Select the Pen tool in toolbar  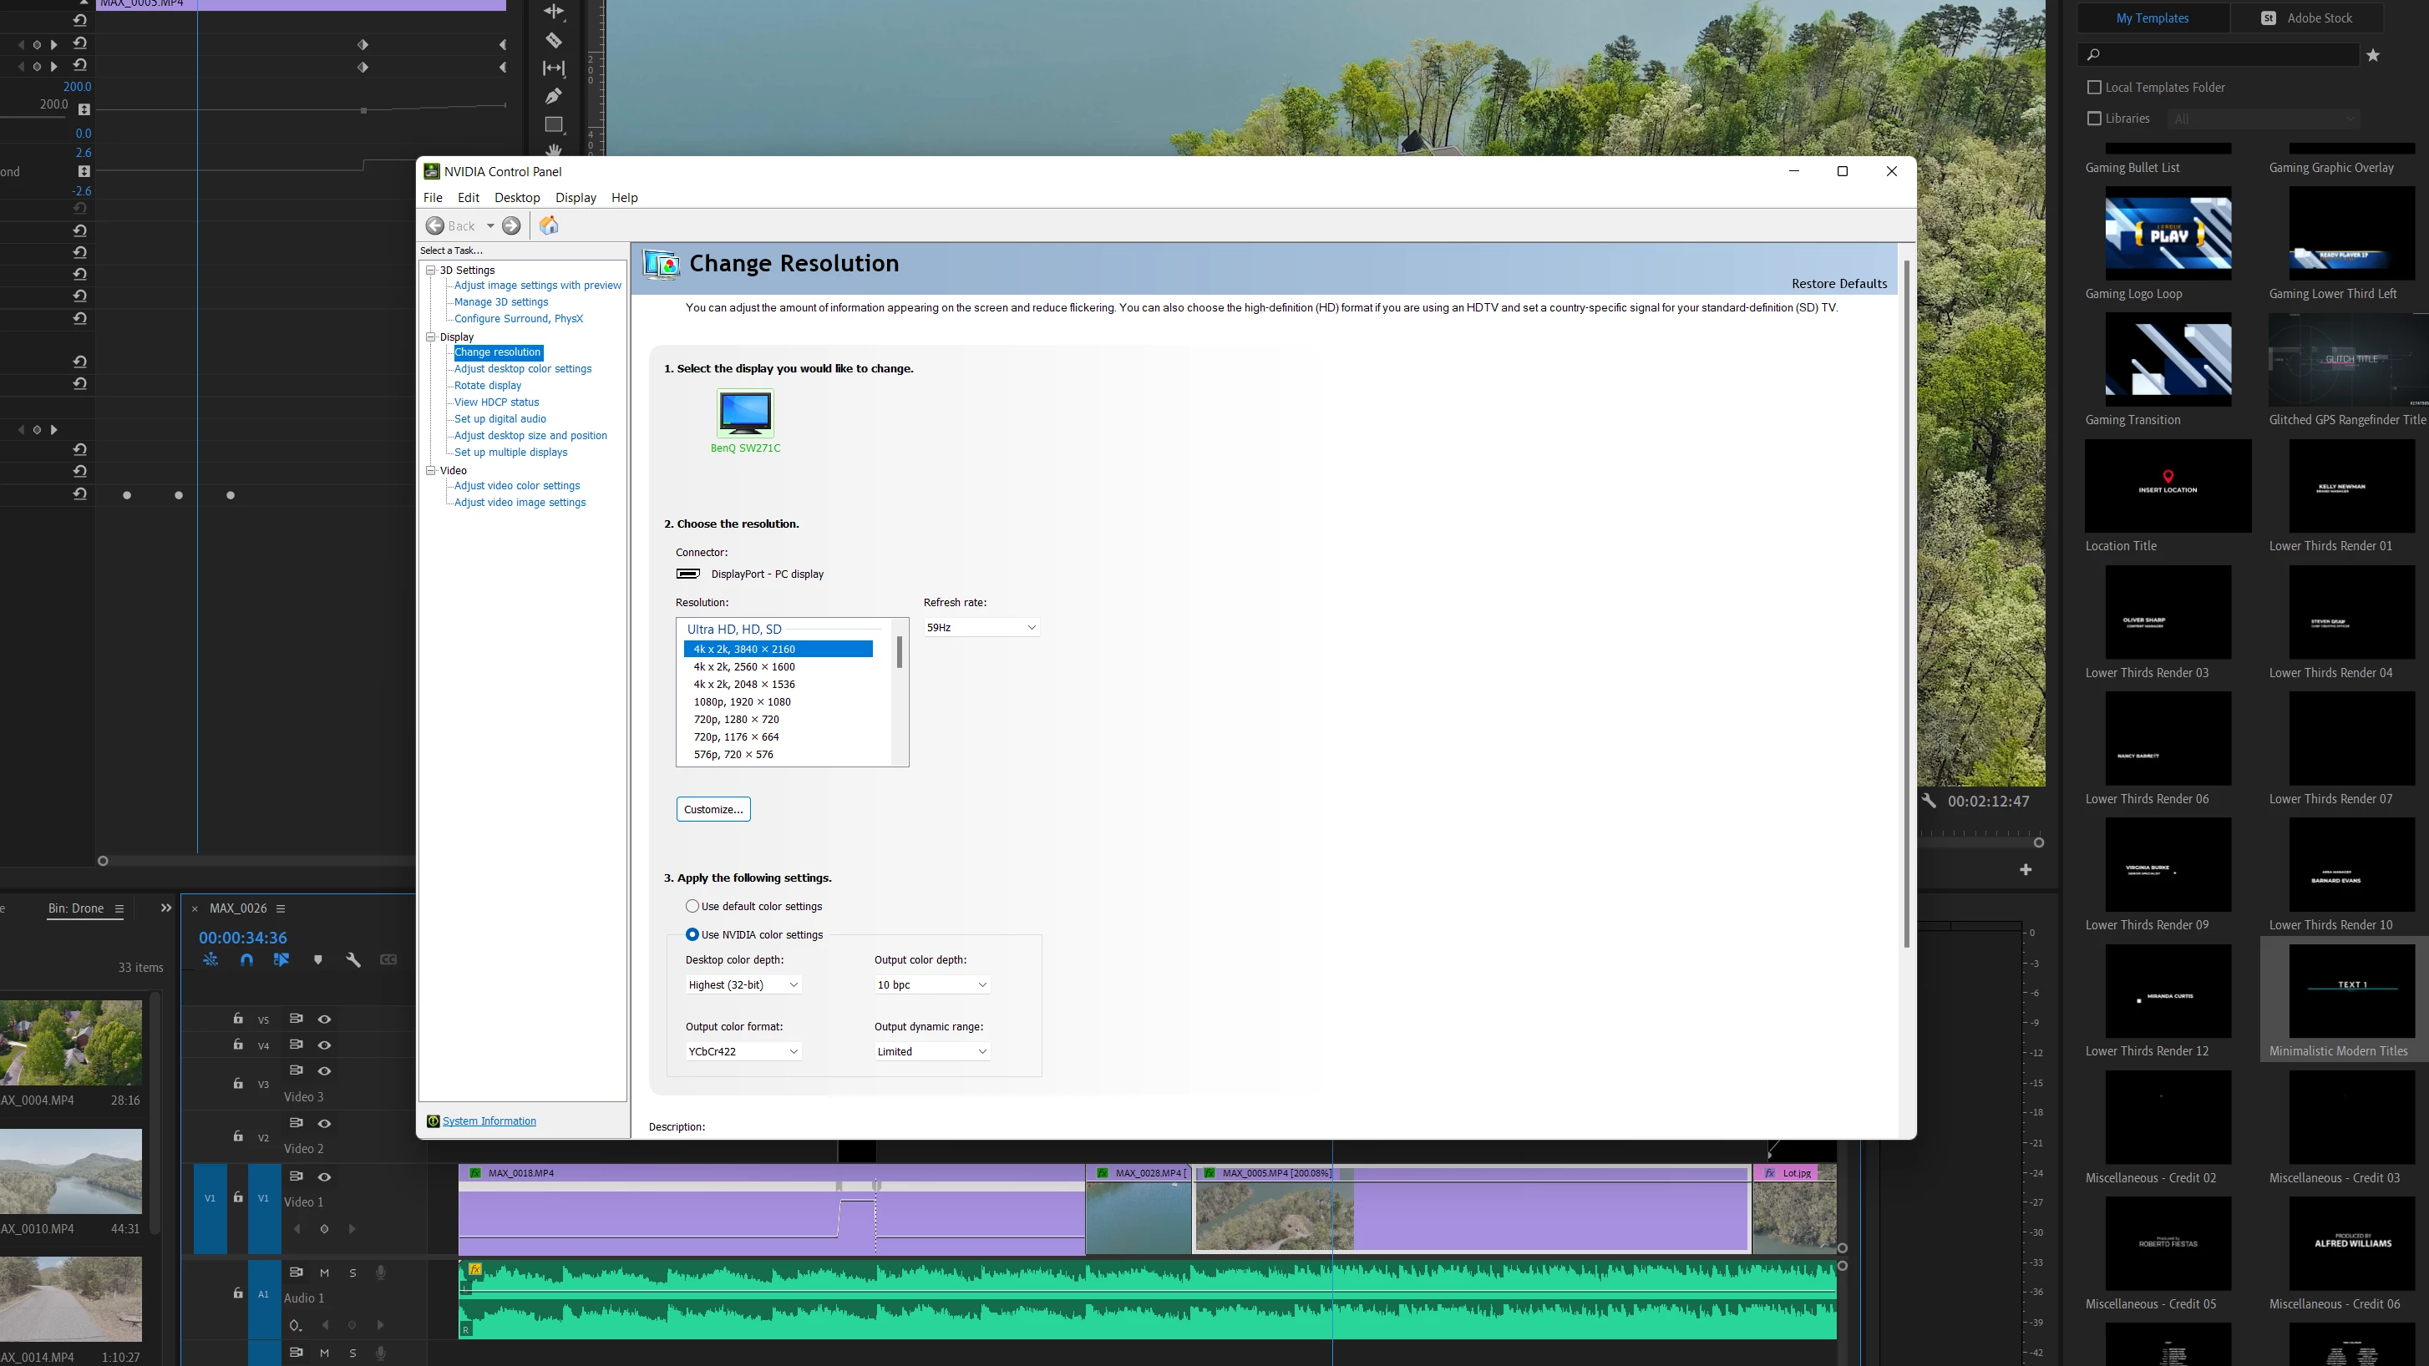coord(554,95)
